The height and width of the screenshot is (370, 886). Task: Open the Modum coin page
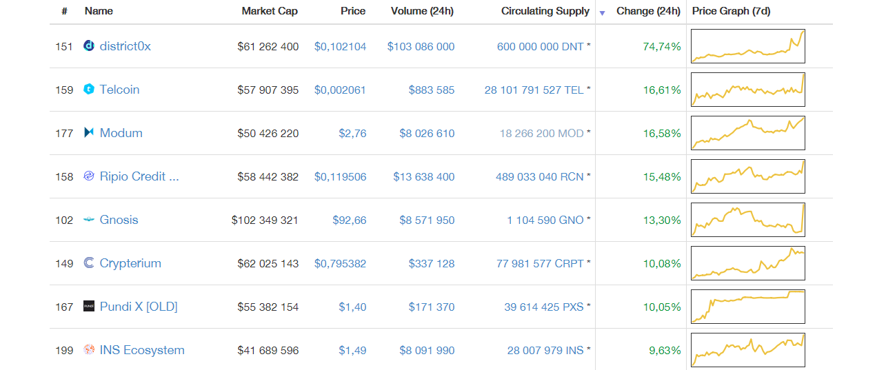121,133
